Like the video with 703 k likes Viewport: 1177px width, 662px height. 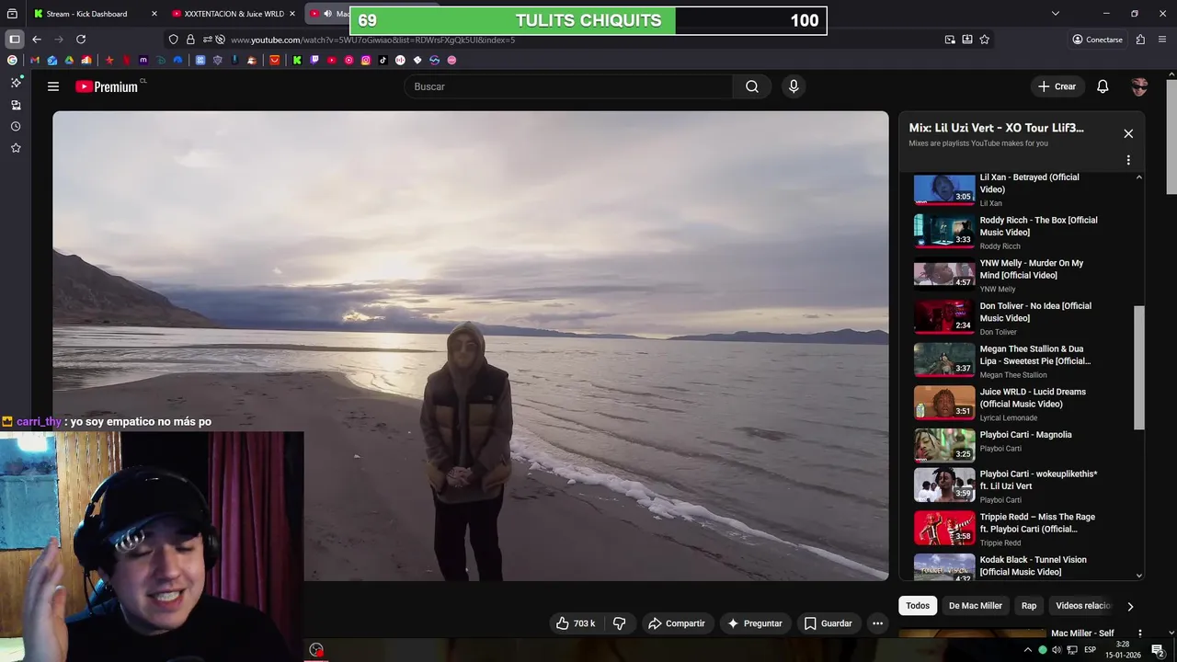pyautogui.click(x=576, y=623)
